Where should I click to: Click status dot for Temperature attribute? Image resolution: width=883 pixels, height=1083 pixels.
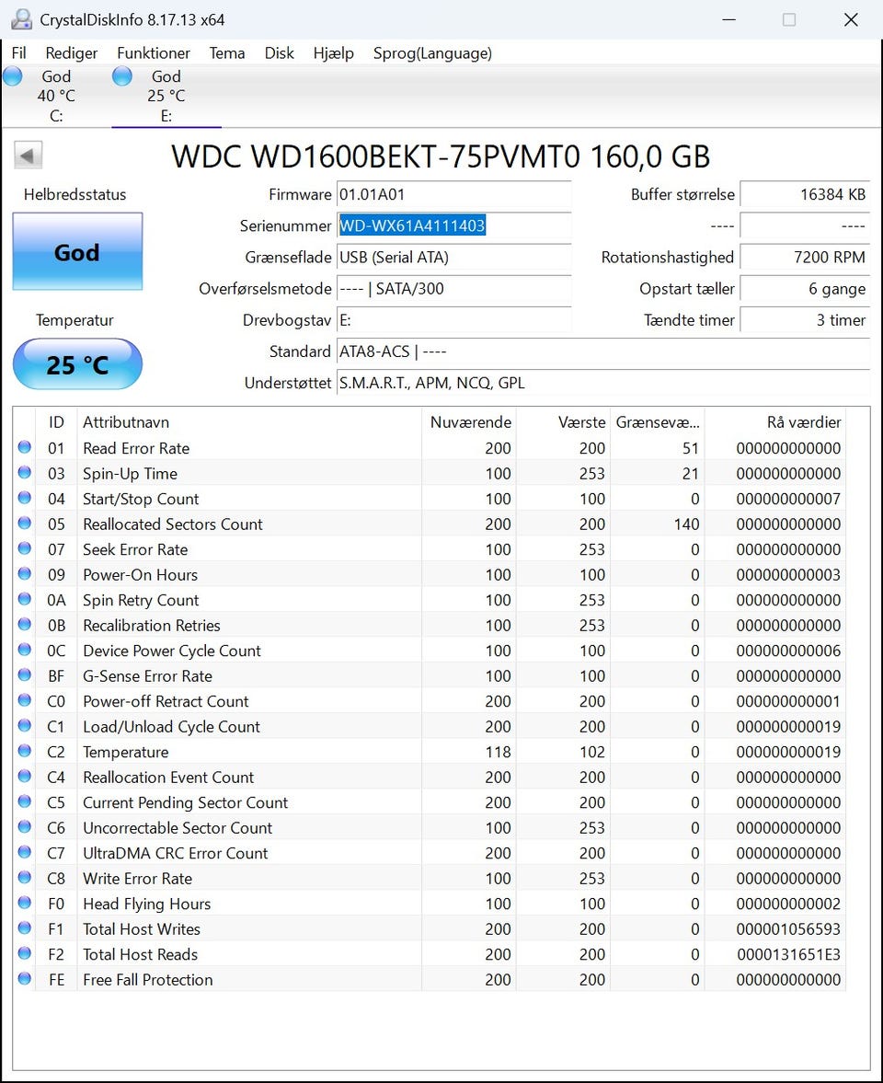[x=25, y=751]
